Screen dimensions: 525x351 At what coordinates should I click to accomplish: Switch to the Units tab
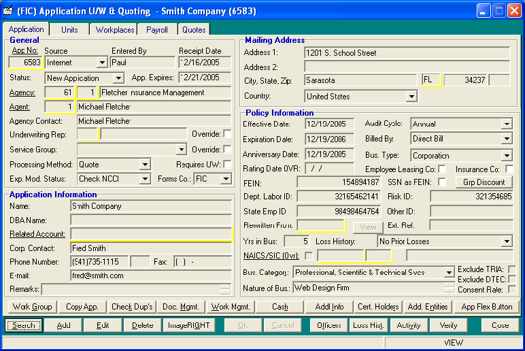pyautogui.click(x=69, y=29)
